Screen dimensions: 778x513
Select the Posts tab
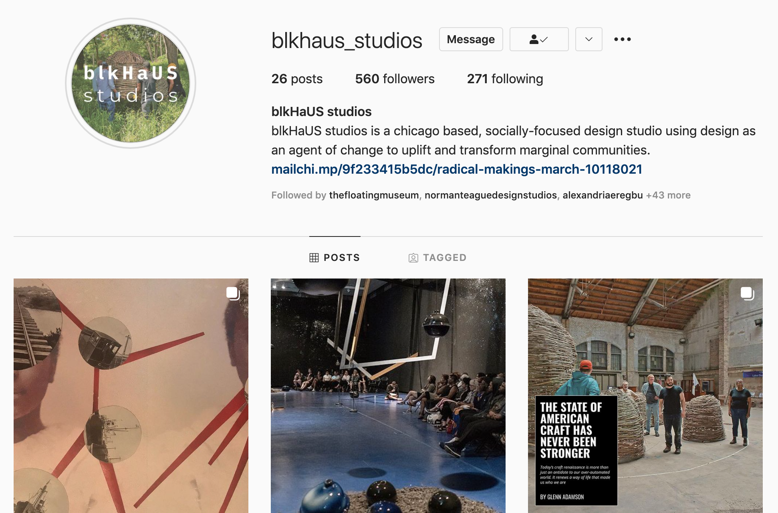tap(335, 258)
